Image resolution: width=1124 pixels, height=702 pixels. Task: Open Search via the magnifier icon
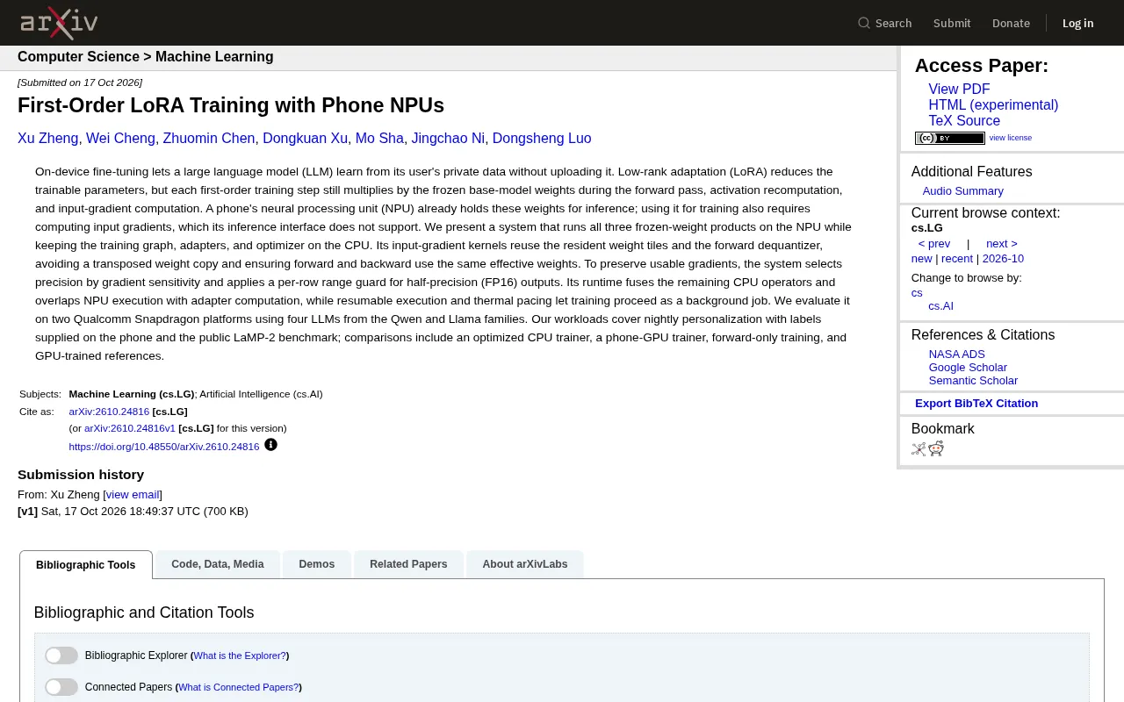pos(864,23)
